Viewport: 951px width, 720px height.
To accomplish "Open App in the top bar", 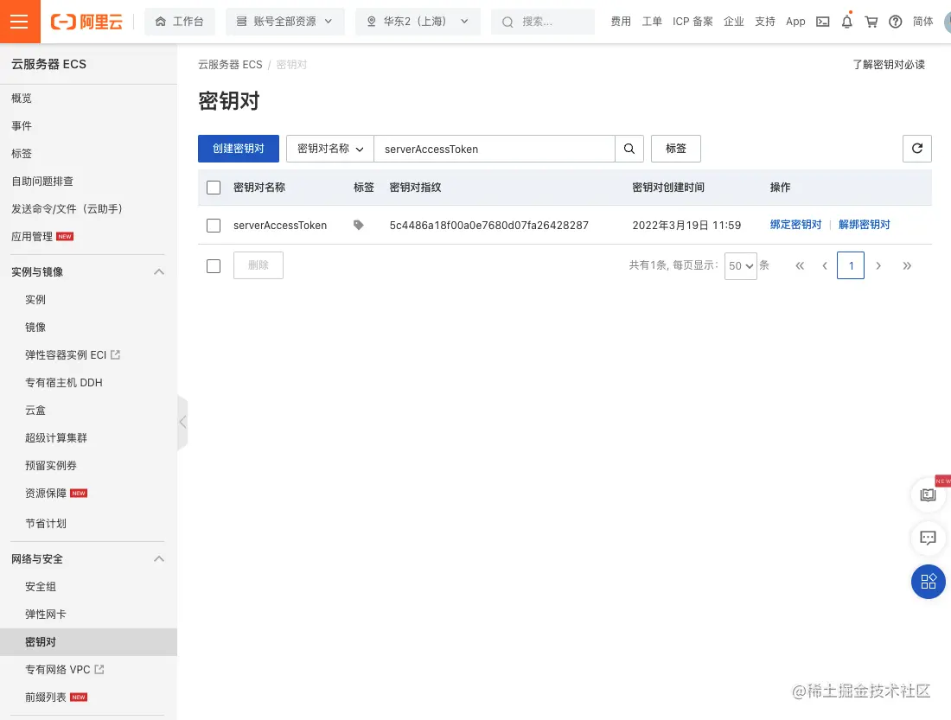I will point(795,22).
